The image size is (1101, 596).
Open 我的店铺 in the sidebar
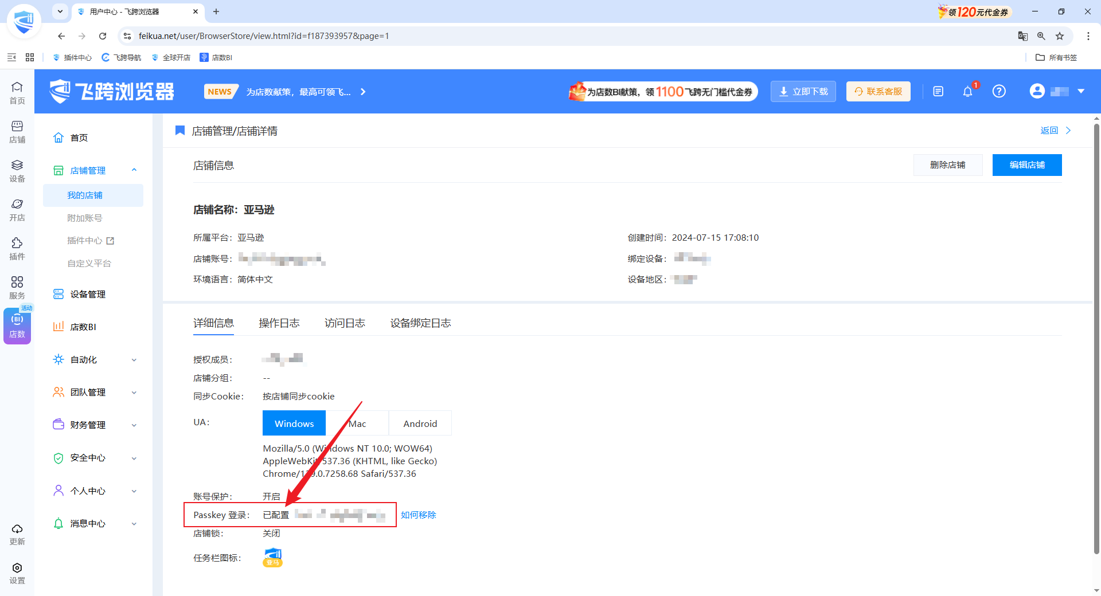pos(93,195)
